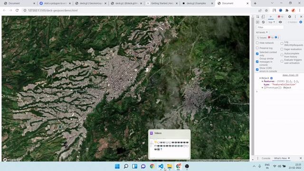
Task: Open the Chrome three-dot menu
Action: click(300, 10)
